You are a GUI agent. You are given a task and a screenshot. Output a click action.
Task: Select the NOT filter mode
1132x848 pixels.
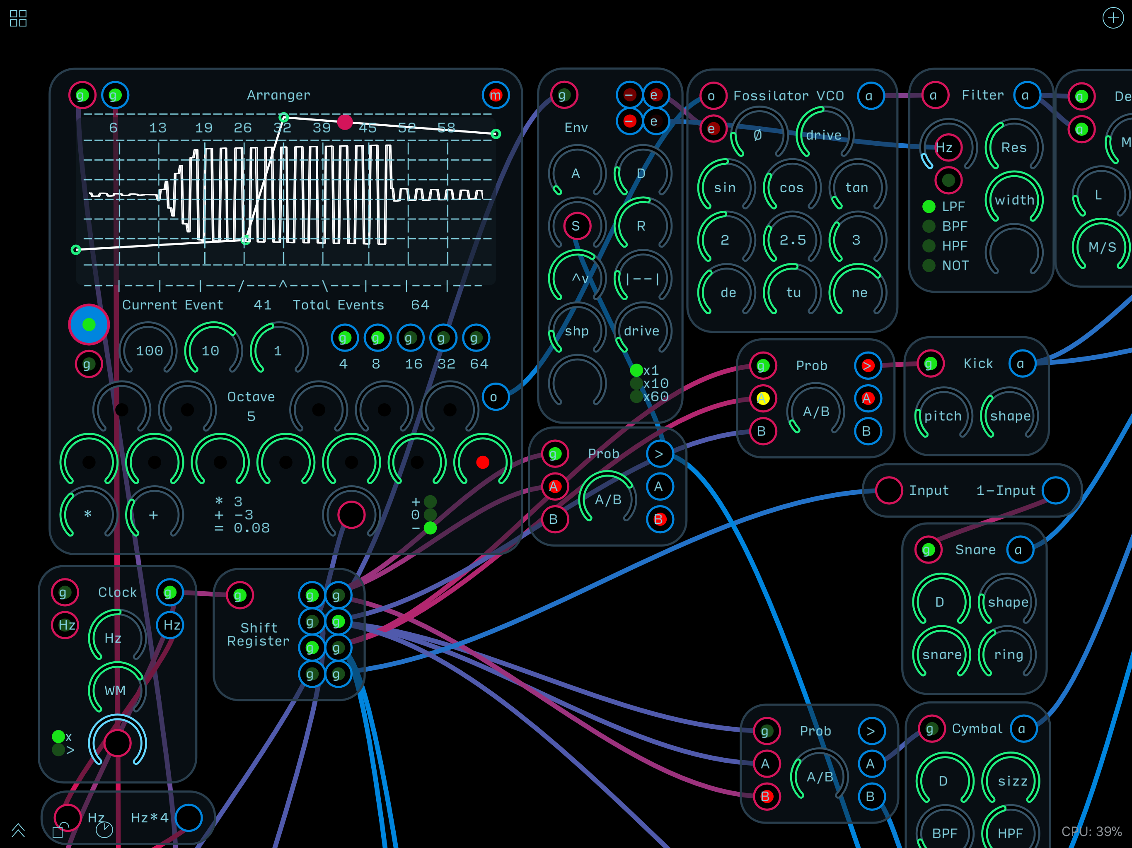click(929, 265)
